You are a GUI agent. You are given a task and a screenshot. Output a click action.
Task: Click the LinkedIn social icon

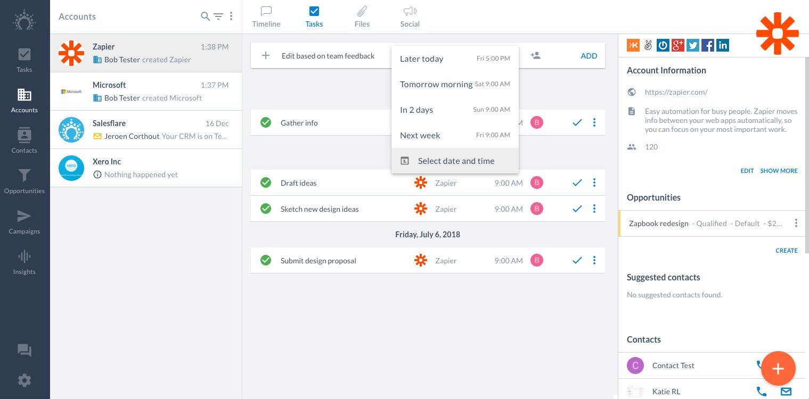(x=723, y=45)
